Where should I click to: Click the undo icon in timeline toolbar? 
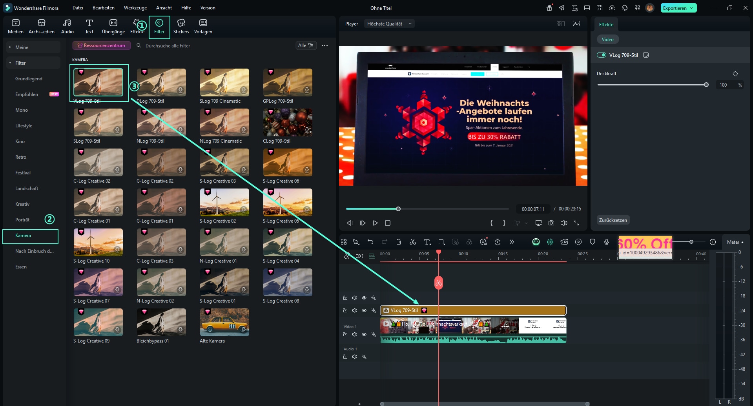click(x=370, y=242)
